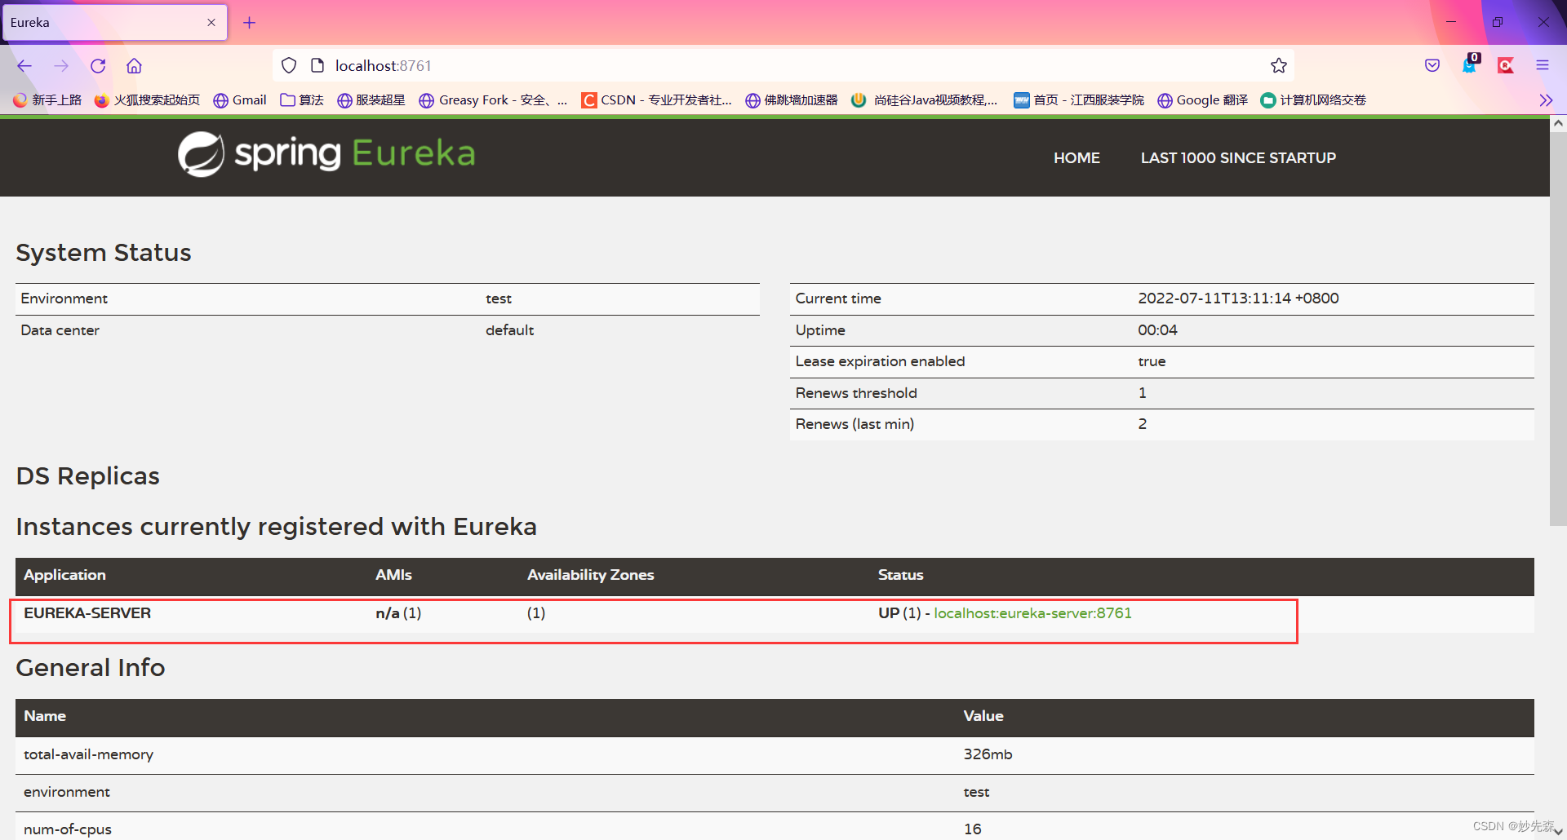The height and width of the screenshot is (840, 1567).
Task: Click the localhost:8761 address bar
Action: pos(783,66)
